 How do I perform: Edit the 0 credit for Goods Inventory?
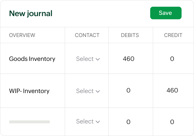pyautogui.click(x=172, y=59)
